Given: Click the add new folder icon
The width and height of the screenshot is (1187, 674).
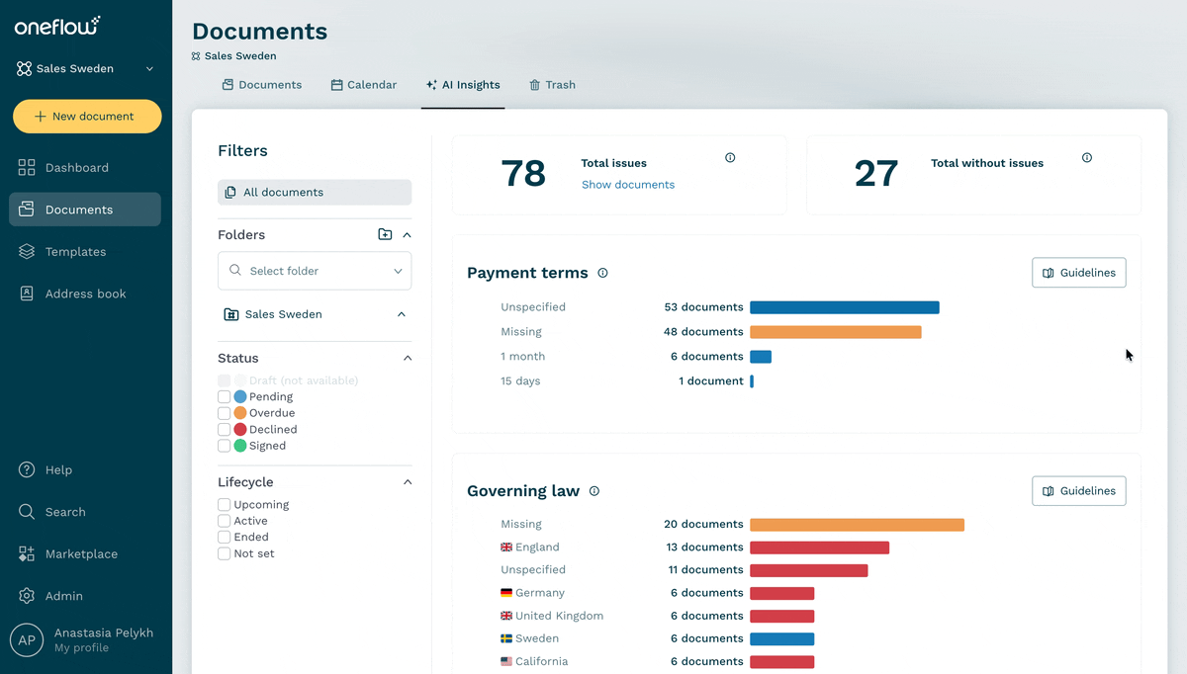Looking at the screenshot, I should 385,234.
